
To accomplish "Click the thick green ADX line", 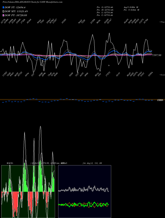I will [x=83, y=204].
